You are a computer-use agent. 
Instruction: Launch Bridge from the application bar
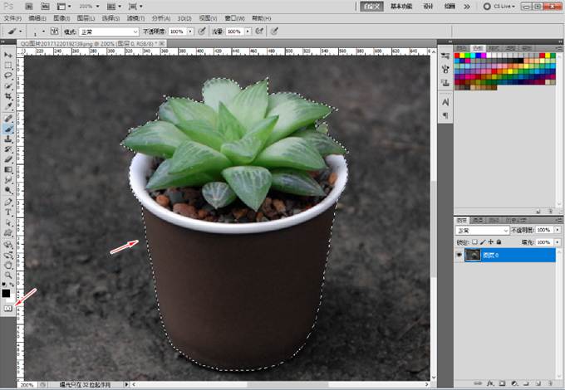(x=28, y=6)
